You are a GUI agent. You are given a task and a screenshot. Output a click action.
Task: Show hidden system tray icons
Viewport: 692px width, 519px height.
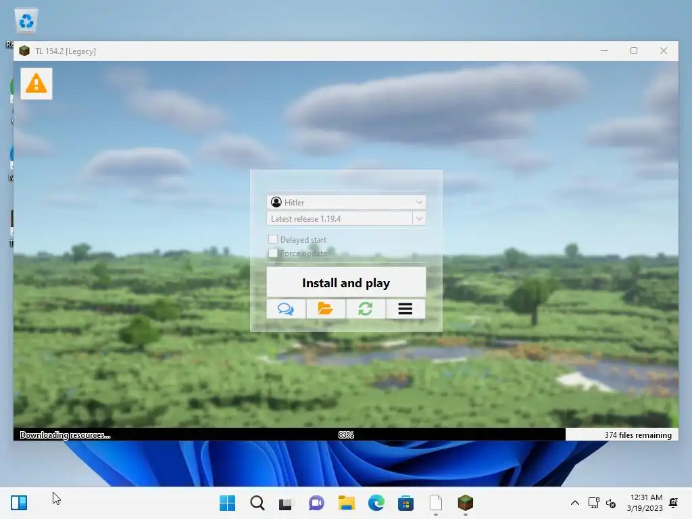click(x=574, y=503)
